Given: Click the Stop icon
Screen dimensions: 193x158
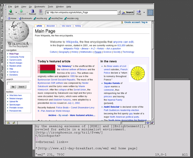Looking at the screenshot, I should (x=41, y=11).
